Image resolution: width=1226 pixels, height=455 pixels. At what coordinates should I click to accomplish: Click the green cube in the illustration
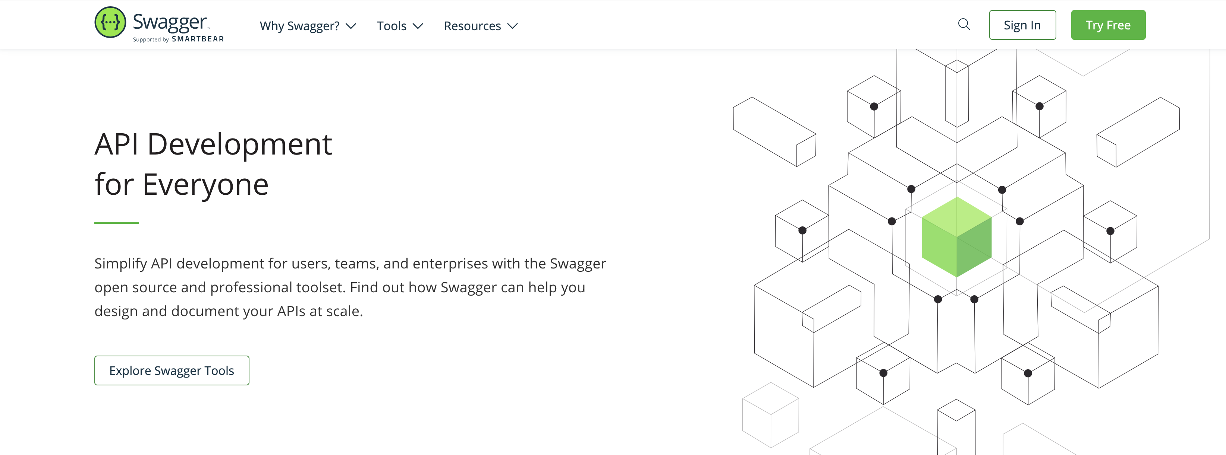pyautogui.click(x=956, y=237)
